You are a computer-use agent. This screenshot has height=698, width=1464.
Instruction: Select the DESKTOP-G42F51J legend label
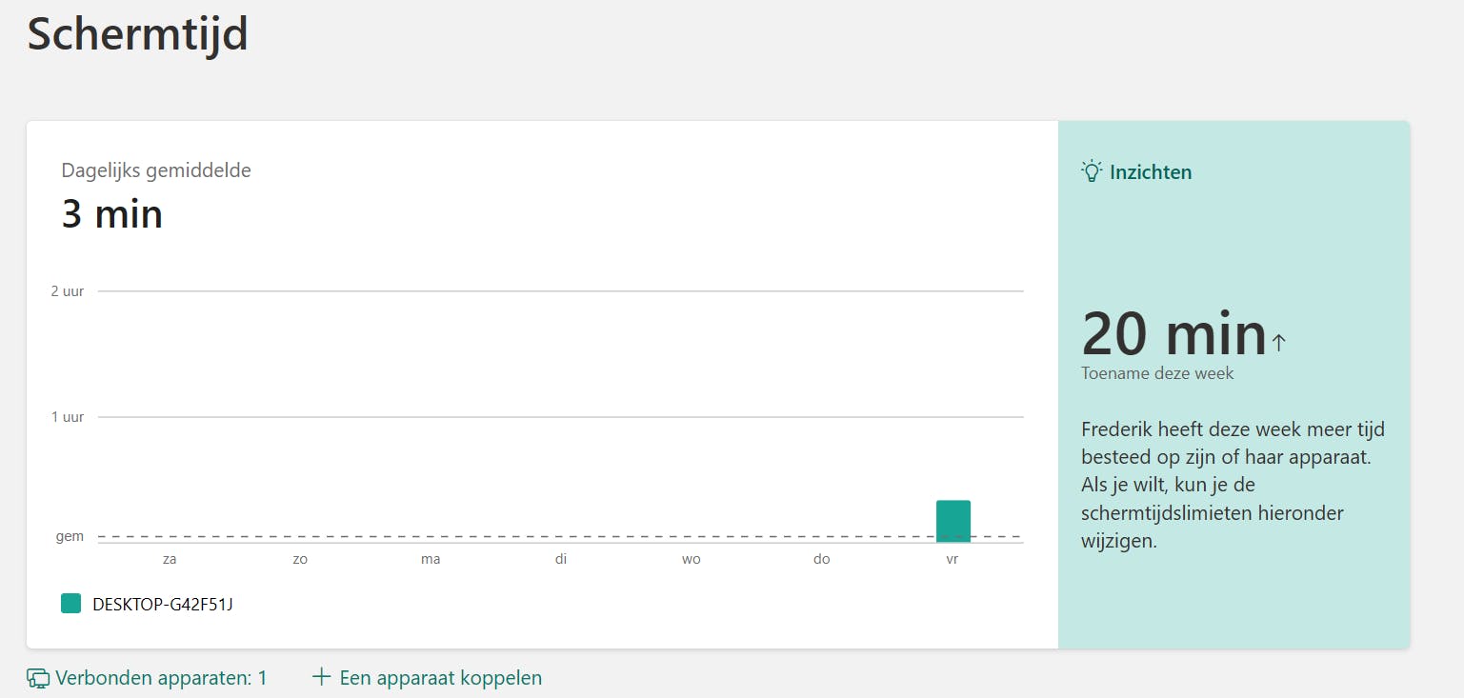coord(163,604)
